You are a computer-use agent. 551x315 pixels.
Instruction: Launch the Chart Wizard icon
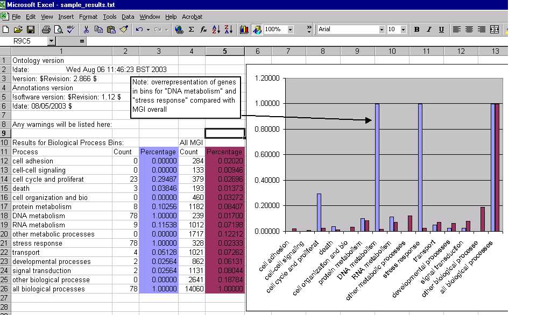(x=244, y=30)
